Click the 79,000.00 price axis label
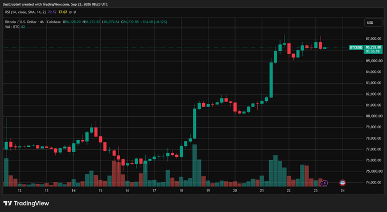This screenshot has width=387, height=212. 373,127
